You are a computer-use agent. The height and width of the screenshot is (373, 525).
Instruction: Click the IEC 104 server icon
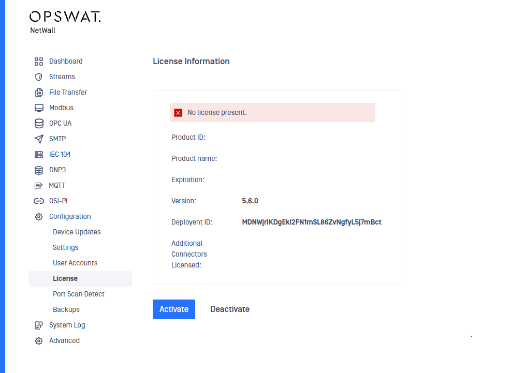pyautogui.click(x=39, y=155)
